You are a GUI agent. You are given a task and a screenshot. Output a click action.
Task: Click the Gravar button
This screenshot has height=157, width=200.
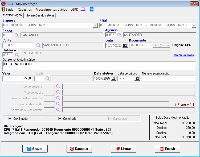(x=35, y=149)
